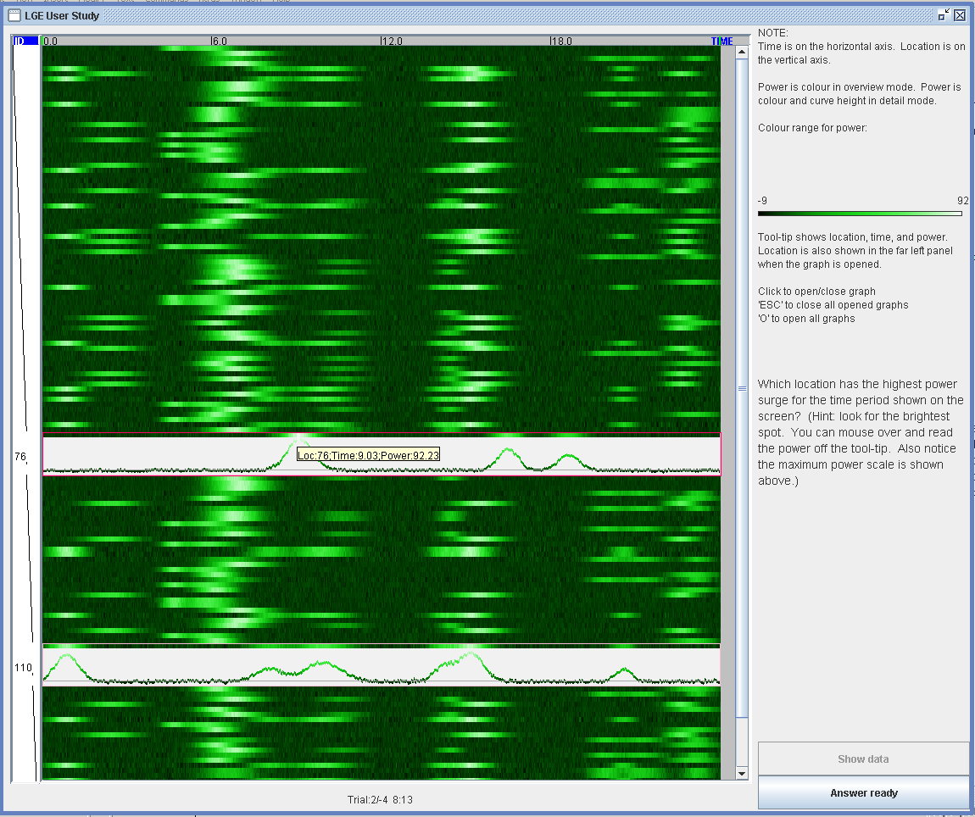Close the LGE User Study window

point(960,15)
